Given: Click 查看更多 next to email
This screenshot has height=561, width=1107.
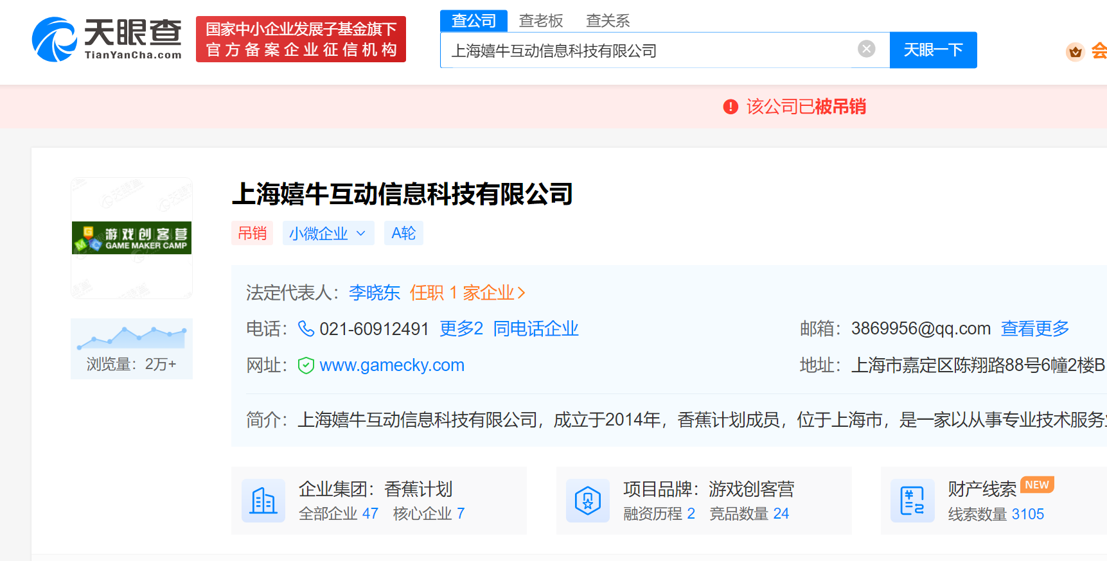Looking at the screenshot, I should [1035, 329].
